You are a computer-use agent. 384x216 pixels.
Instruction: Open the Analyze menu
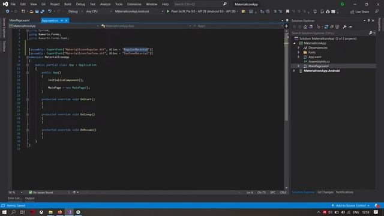pyautogui.click(x=105, y=4)
